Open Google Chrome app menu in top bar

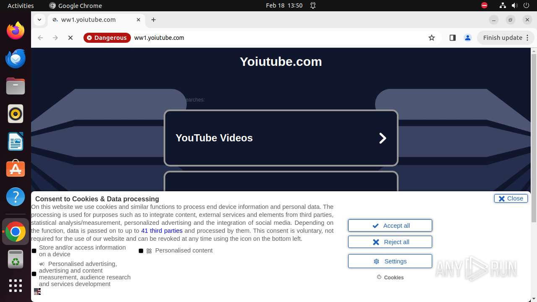point(76,5)
